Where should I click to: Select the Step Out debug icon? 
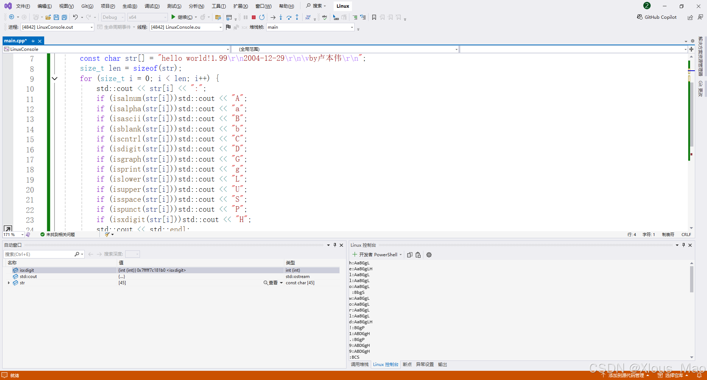tap(297, 17)
